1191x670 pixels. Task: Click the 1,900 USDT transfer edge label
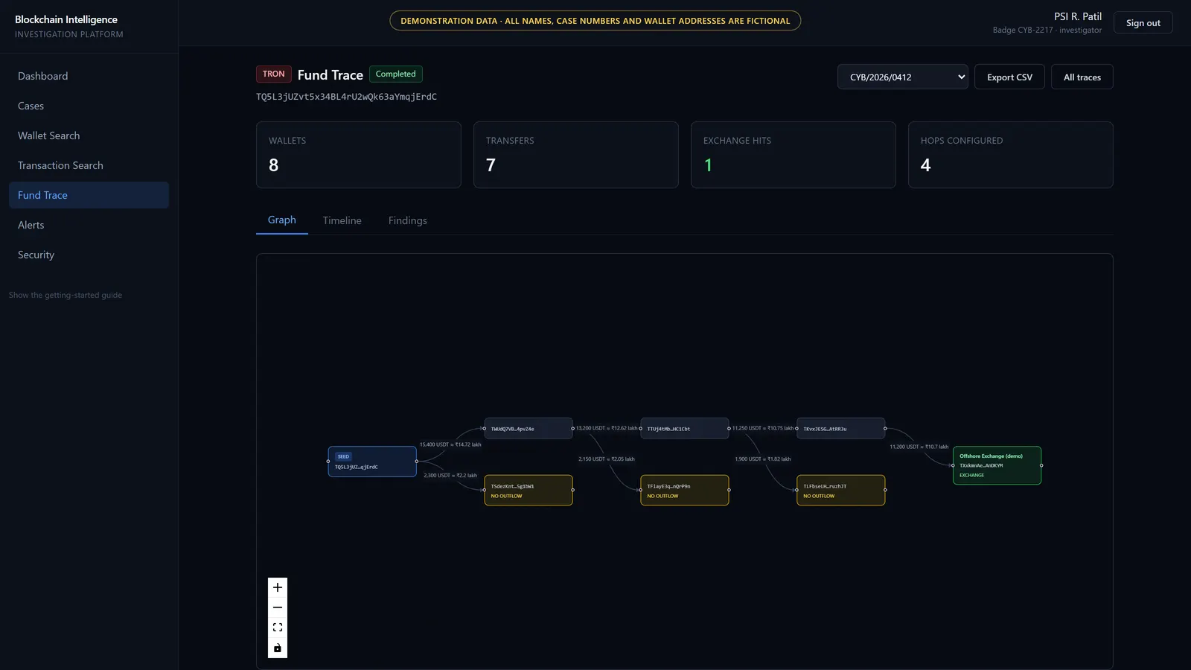pyautogui.click(x=763, y=459)
